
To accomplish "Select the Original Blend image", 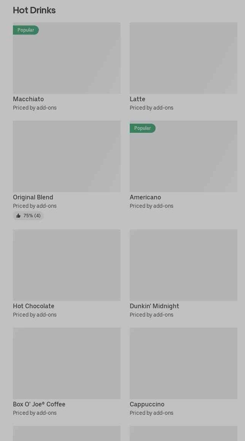I will point(67,156).
